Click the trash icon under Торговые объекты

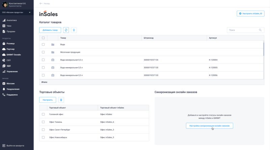pyautogui.click(x=61, y=100)
